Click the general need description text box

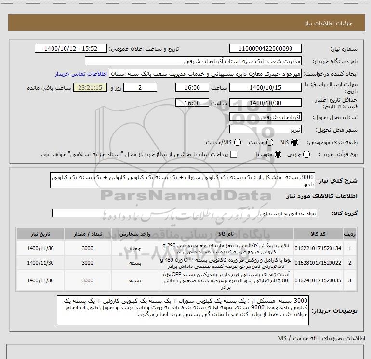coord(183,181)
